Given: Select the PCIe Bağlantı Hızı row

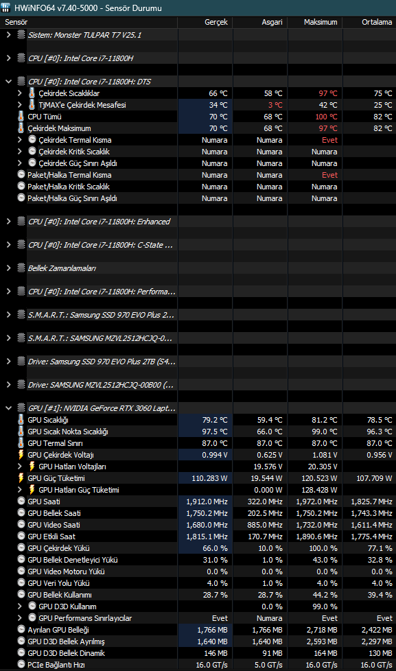Looking at the screenshot, I should pyautogui.click(x=198, y=665).
